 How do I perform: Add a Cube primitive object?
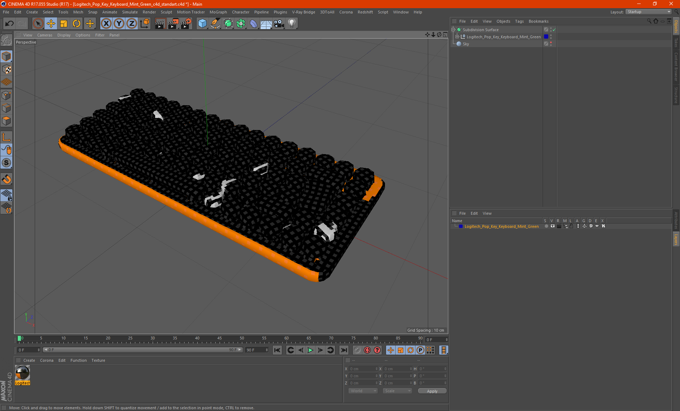point(202,24)
